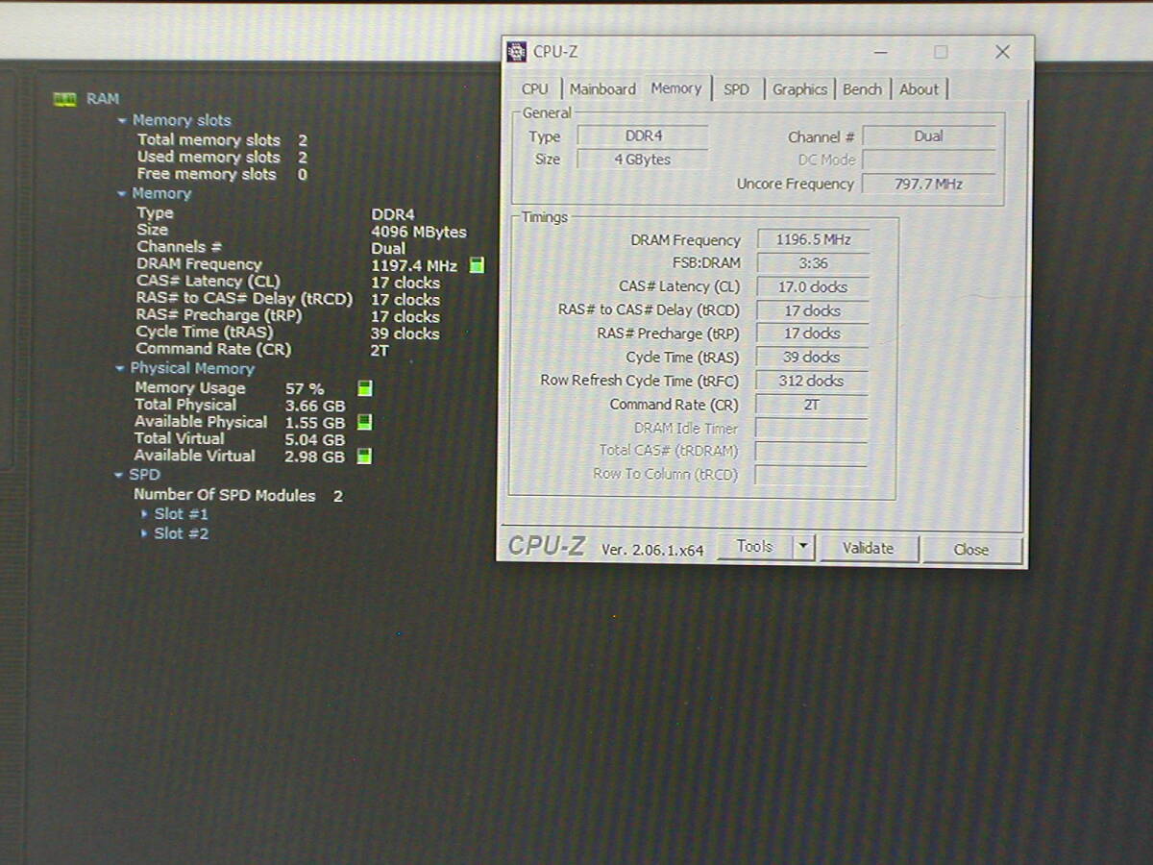Image resolution: width=1153 pixels, height=865 pixels.
Task: Collapse the Physical Memory section arrow
Action: (120, 369)
